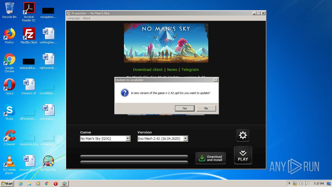Select the No Mans Sky desktop shortcut
This screenshot has height=187, width=332.
coord(48,163)
